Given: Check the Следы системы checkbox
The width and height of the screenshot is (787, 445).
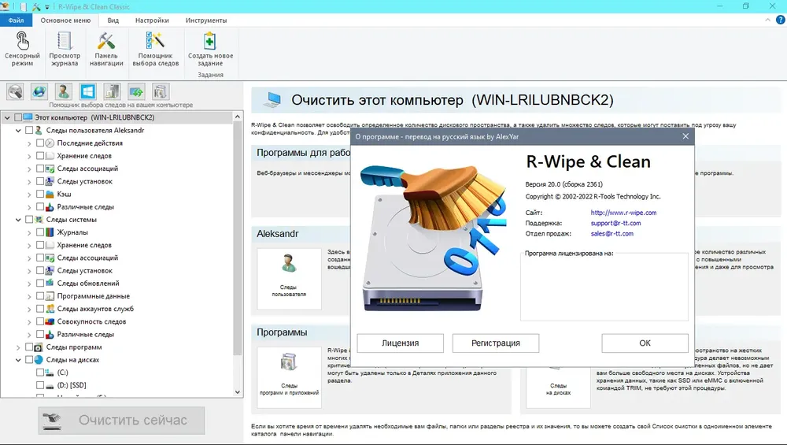Looking at the screenshot, I should [x=29, y=220].
